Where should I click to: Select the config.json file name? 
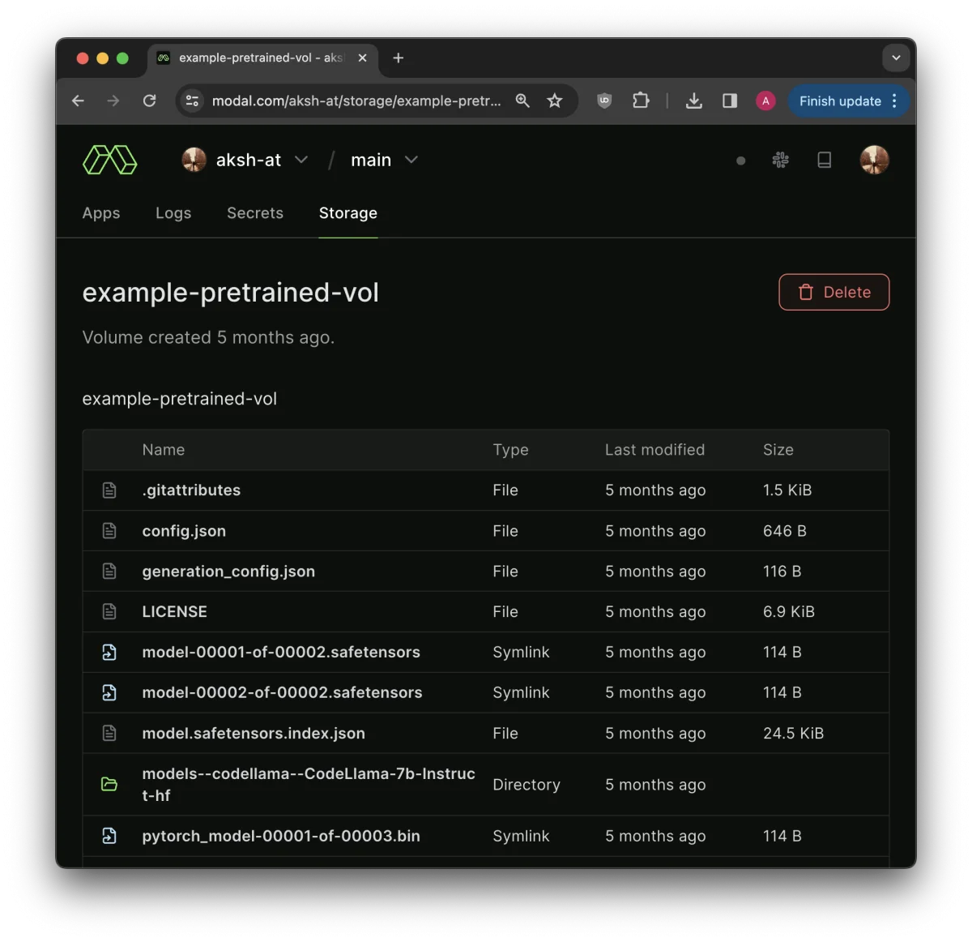click(184, 531)
